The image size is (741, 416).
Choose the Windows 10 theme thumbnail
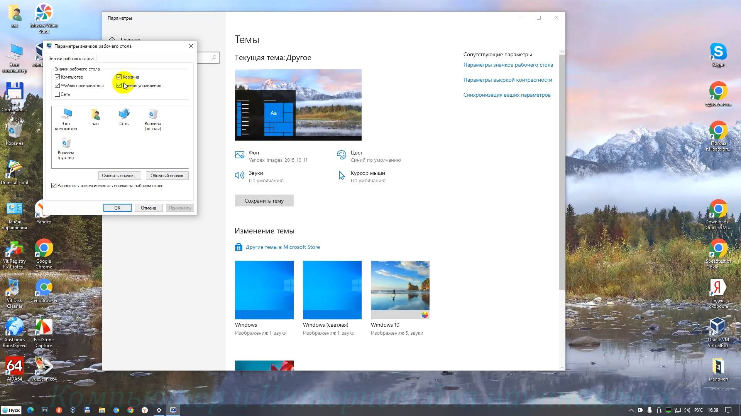[400, 290]
